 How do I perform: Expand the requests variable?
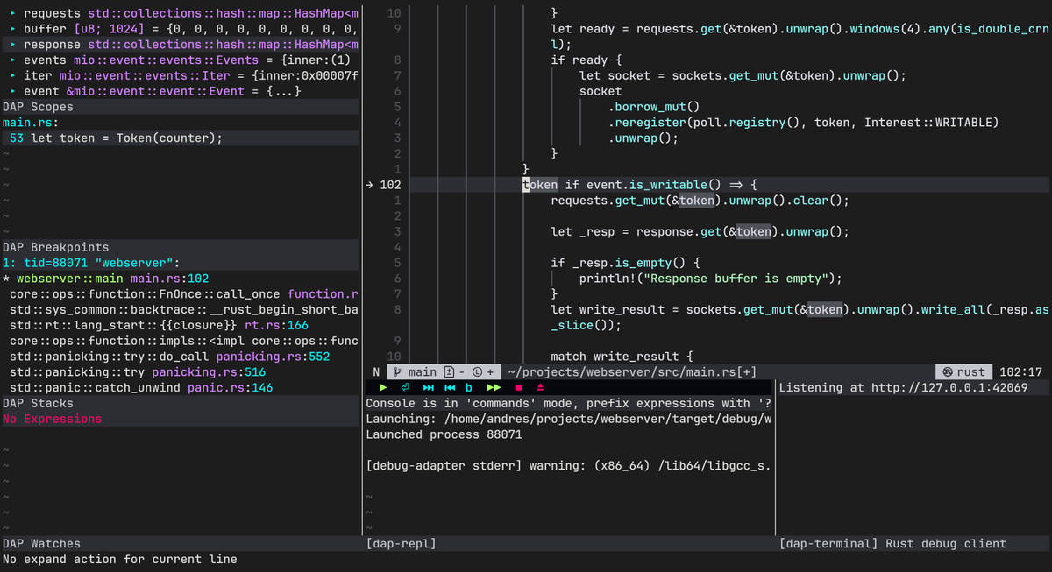(x=12, y=14)
